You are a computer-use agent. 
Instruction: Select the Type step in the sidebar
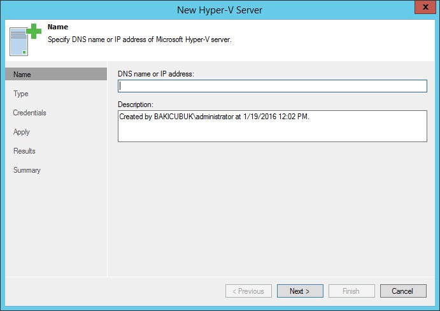[x=21, y=94]
